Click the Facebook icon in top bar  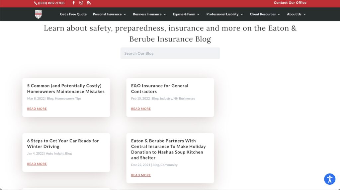point(74,3)
